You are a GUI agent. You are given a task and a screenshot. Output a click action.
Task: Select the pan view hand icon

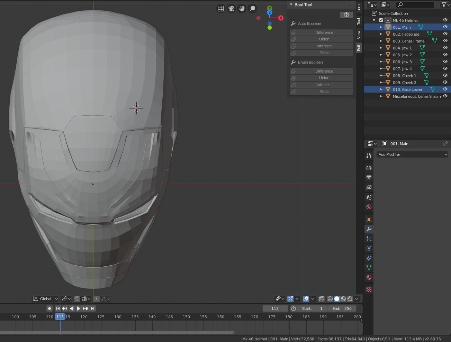pyautogui.click(x=242, y=9)
